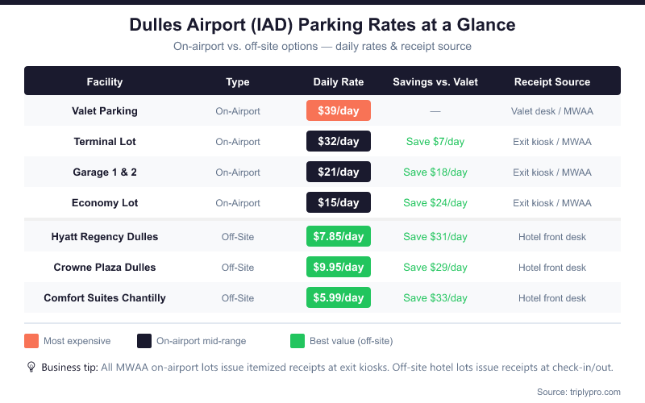Click the $15/day Economy Lot badge
Viewport: 645px width, 403px height.
339,203
